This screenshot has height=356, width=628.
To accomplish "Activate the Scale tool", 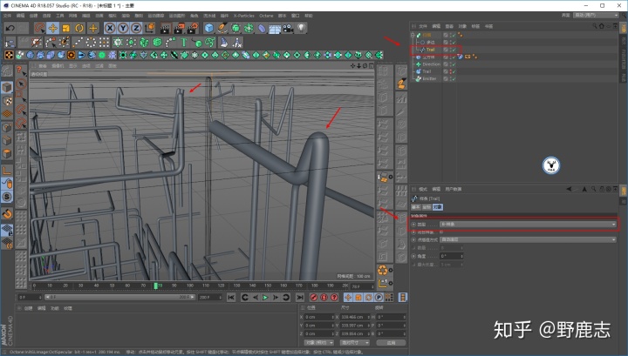I will [66, 28].
